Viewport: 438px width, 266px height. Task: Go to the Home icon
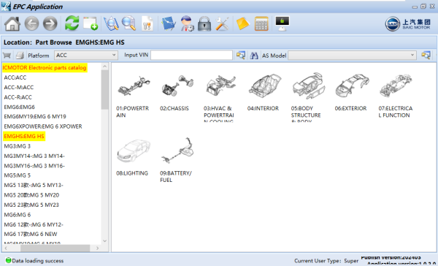click(x=12, y=24)
